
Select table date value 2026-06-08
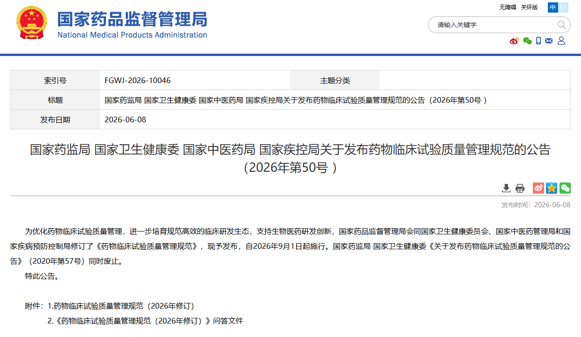pos(125,119)
